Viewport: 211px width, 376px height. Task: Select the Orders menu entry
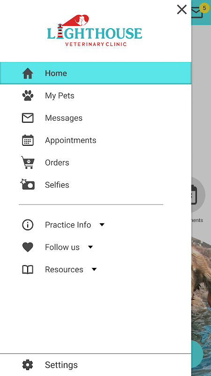(96, 163)
